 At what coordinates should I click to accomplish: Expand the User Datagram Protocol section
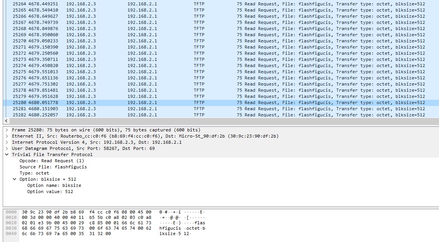(6, 148)
